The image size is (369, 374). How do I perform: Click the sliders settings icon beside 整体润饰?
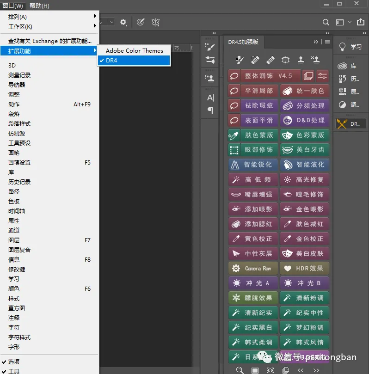coord(322,76)
